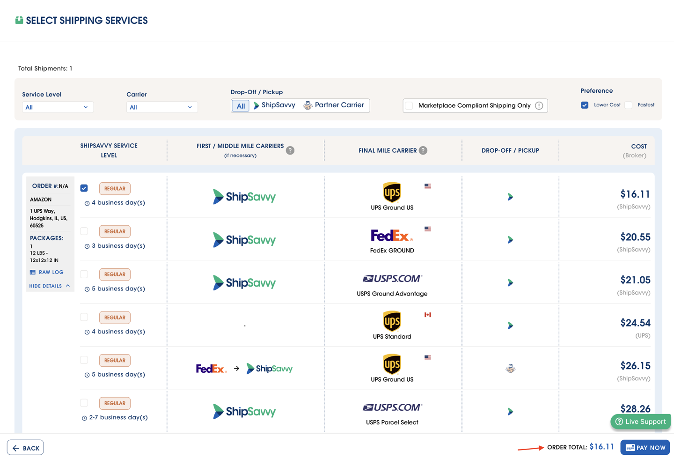This screenshot has height=459, width=674.
Task: Open the Carrier filter dropdown
Action: click(162, 107)
